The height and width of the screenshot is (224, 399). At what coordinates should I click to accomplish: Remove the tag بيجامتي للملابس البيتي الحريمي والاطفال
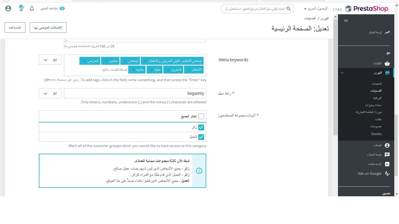(145, 61)
